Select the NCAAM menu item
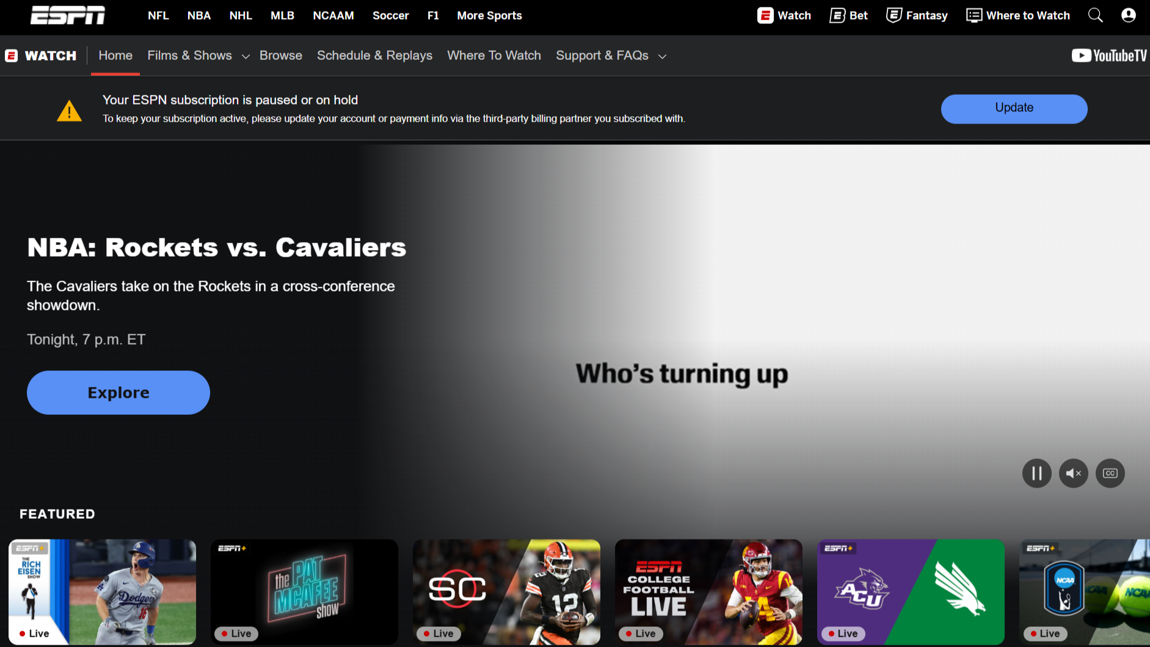 (333, 15)
